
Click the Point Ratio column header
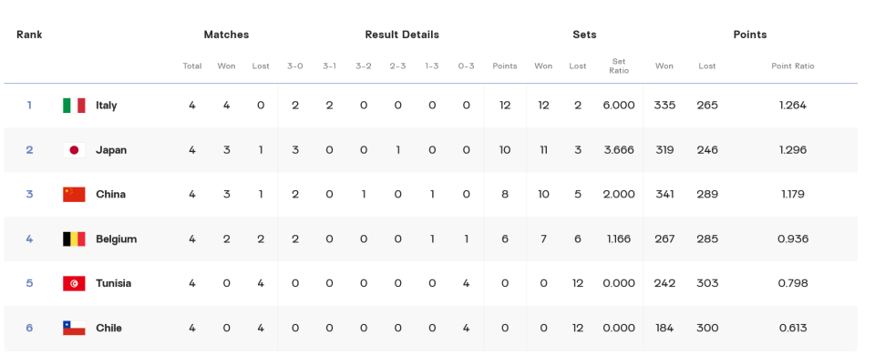click(792, 66)
